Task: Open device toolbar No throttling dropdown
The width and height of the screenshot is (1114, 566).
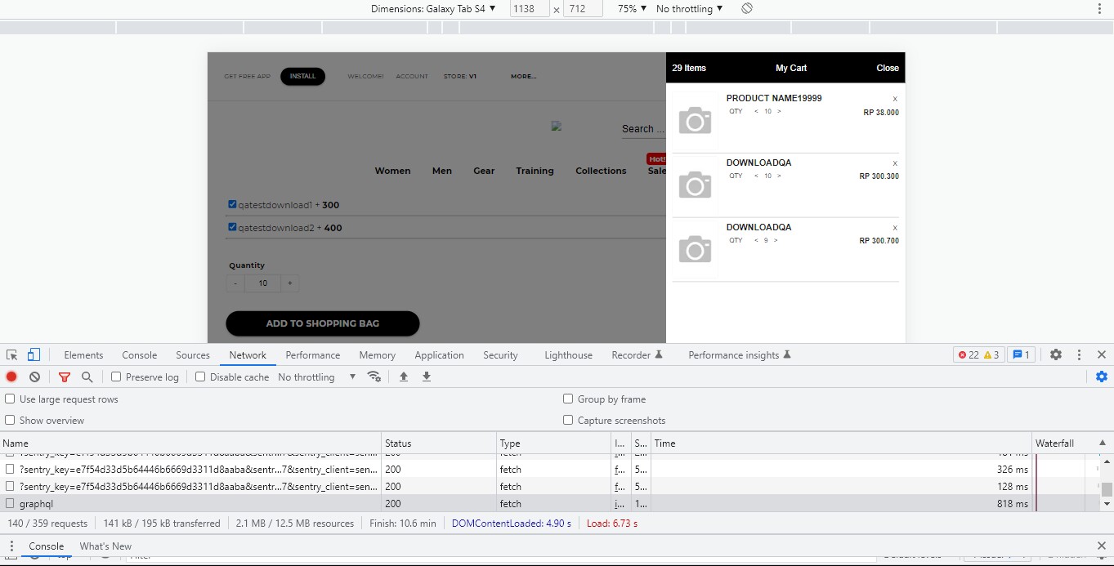Action: tap(690, 8)
